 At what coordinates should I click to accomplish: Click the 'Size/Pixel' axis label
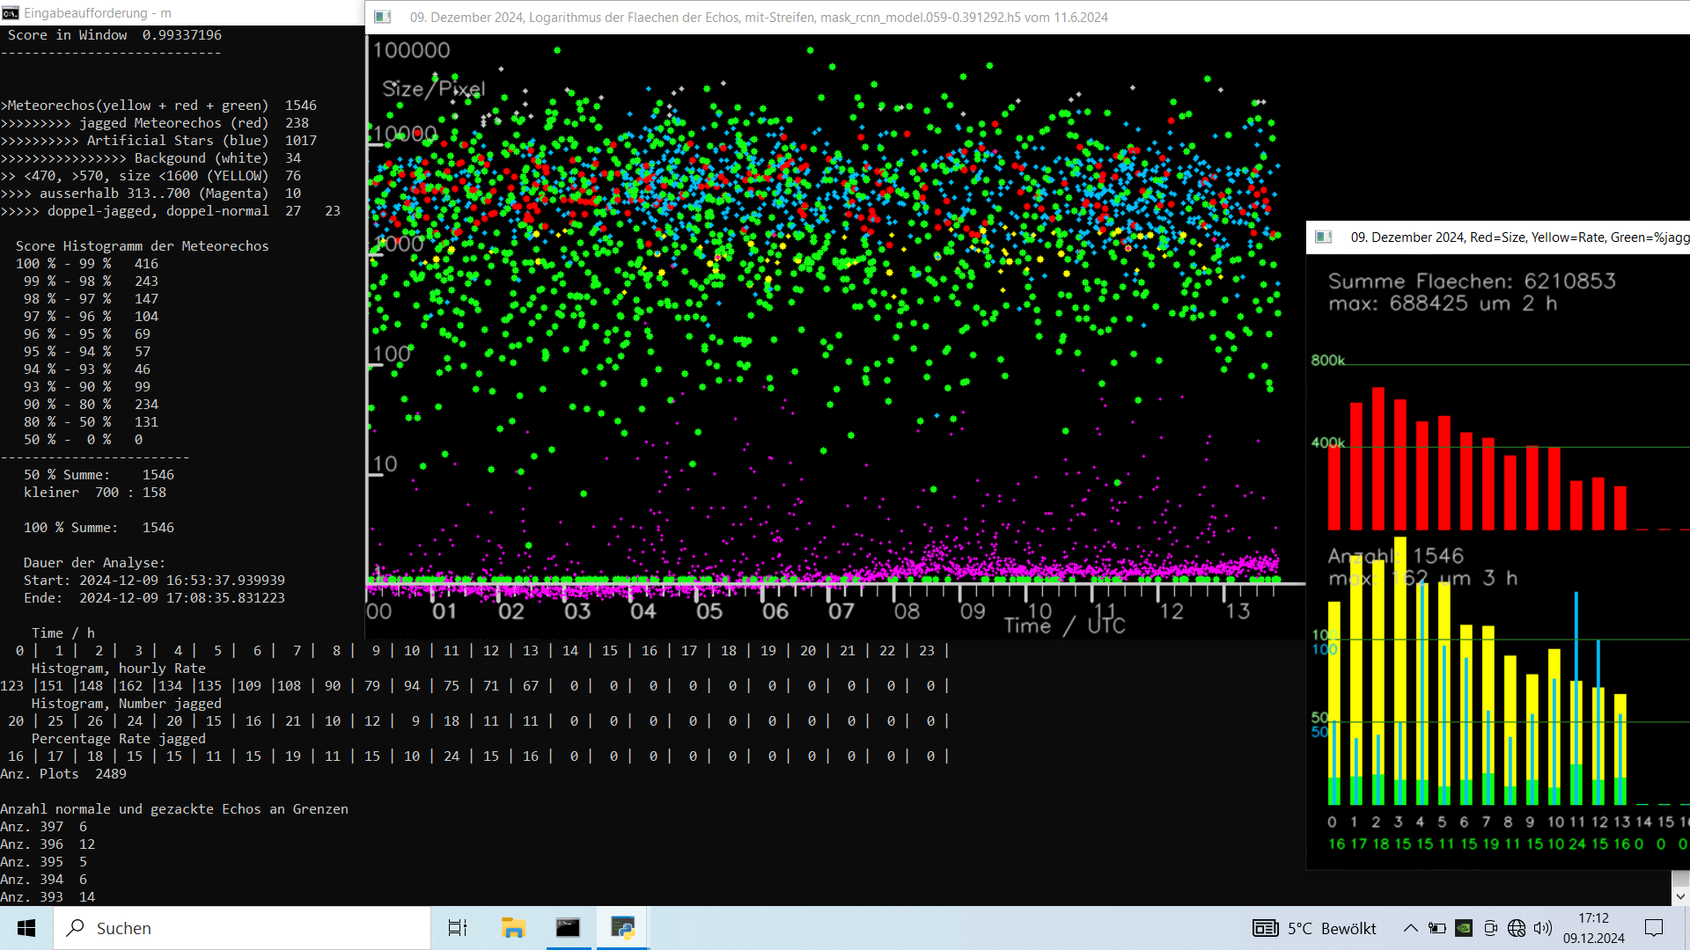pos(433,89)
